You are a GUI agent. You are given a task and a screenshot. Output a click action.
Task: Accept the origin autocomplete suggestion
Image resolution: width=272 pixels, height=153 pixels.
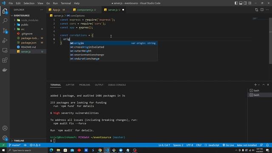click(113, 43)
